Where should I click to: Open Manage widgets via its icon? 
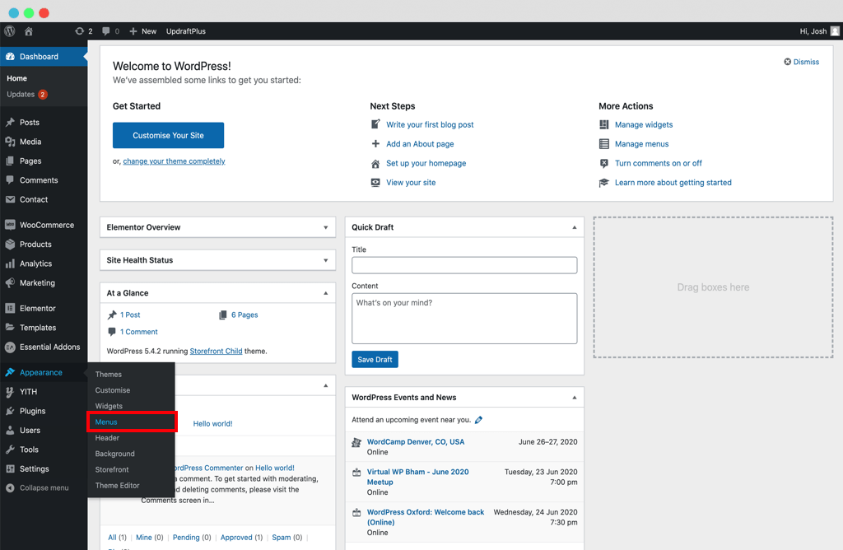(x=606, y=124)
